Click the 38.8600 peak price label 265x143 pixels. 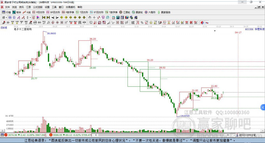pos(51,33)
